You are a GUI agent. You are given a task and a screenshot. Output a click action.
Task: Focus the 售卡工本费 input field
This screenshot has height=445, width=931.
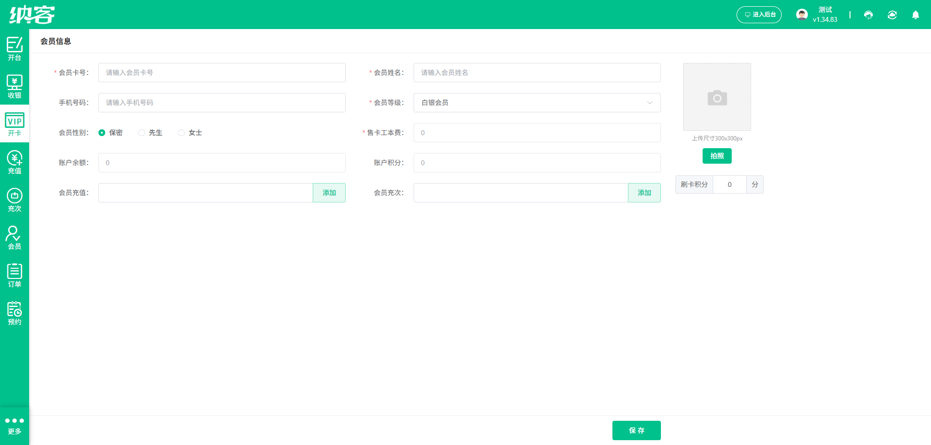tap(537, 133)
